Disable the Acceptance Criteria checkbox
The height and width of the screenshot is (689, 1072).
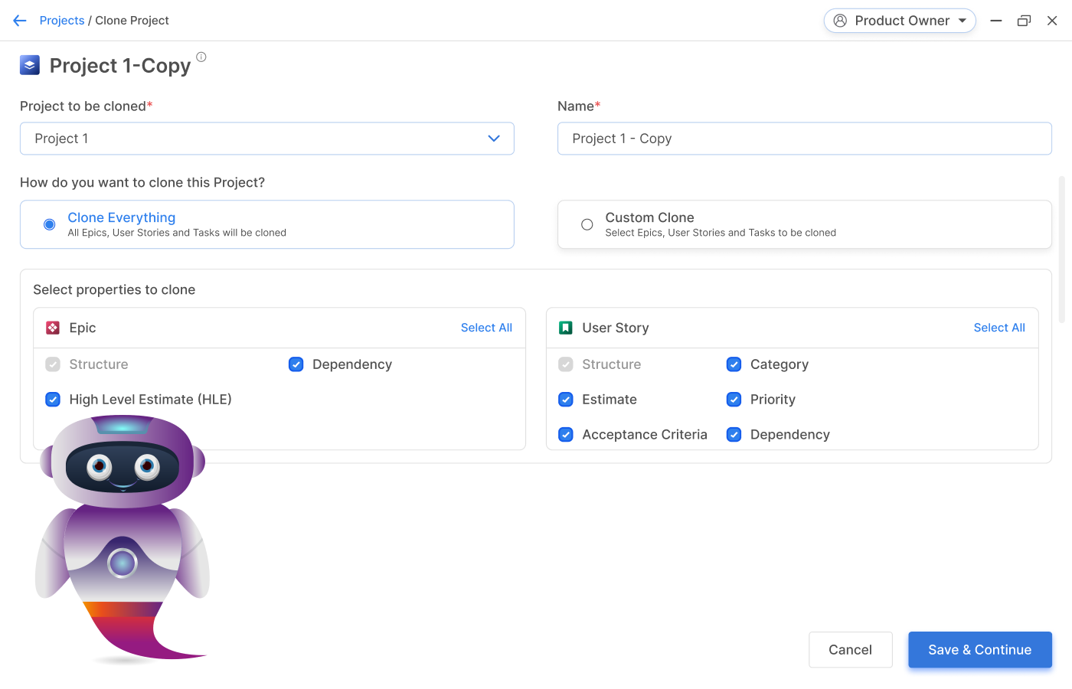566,435
